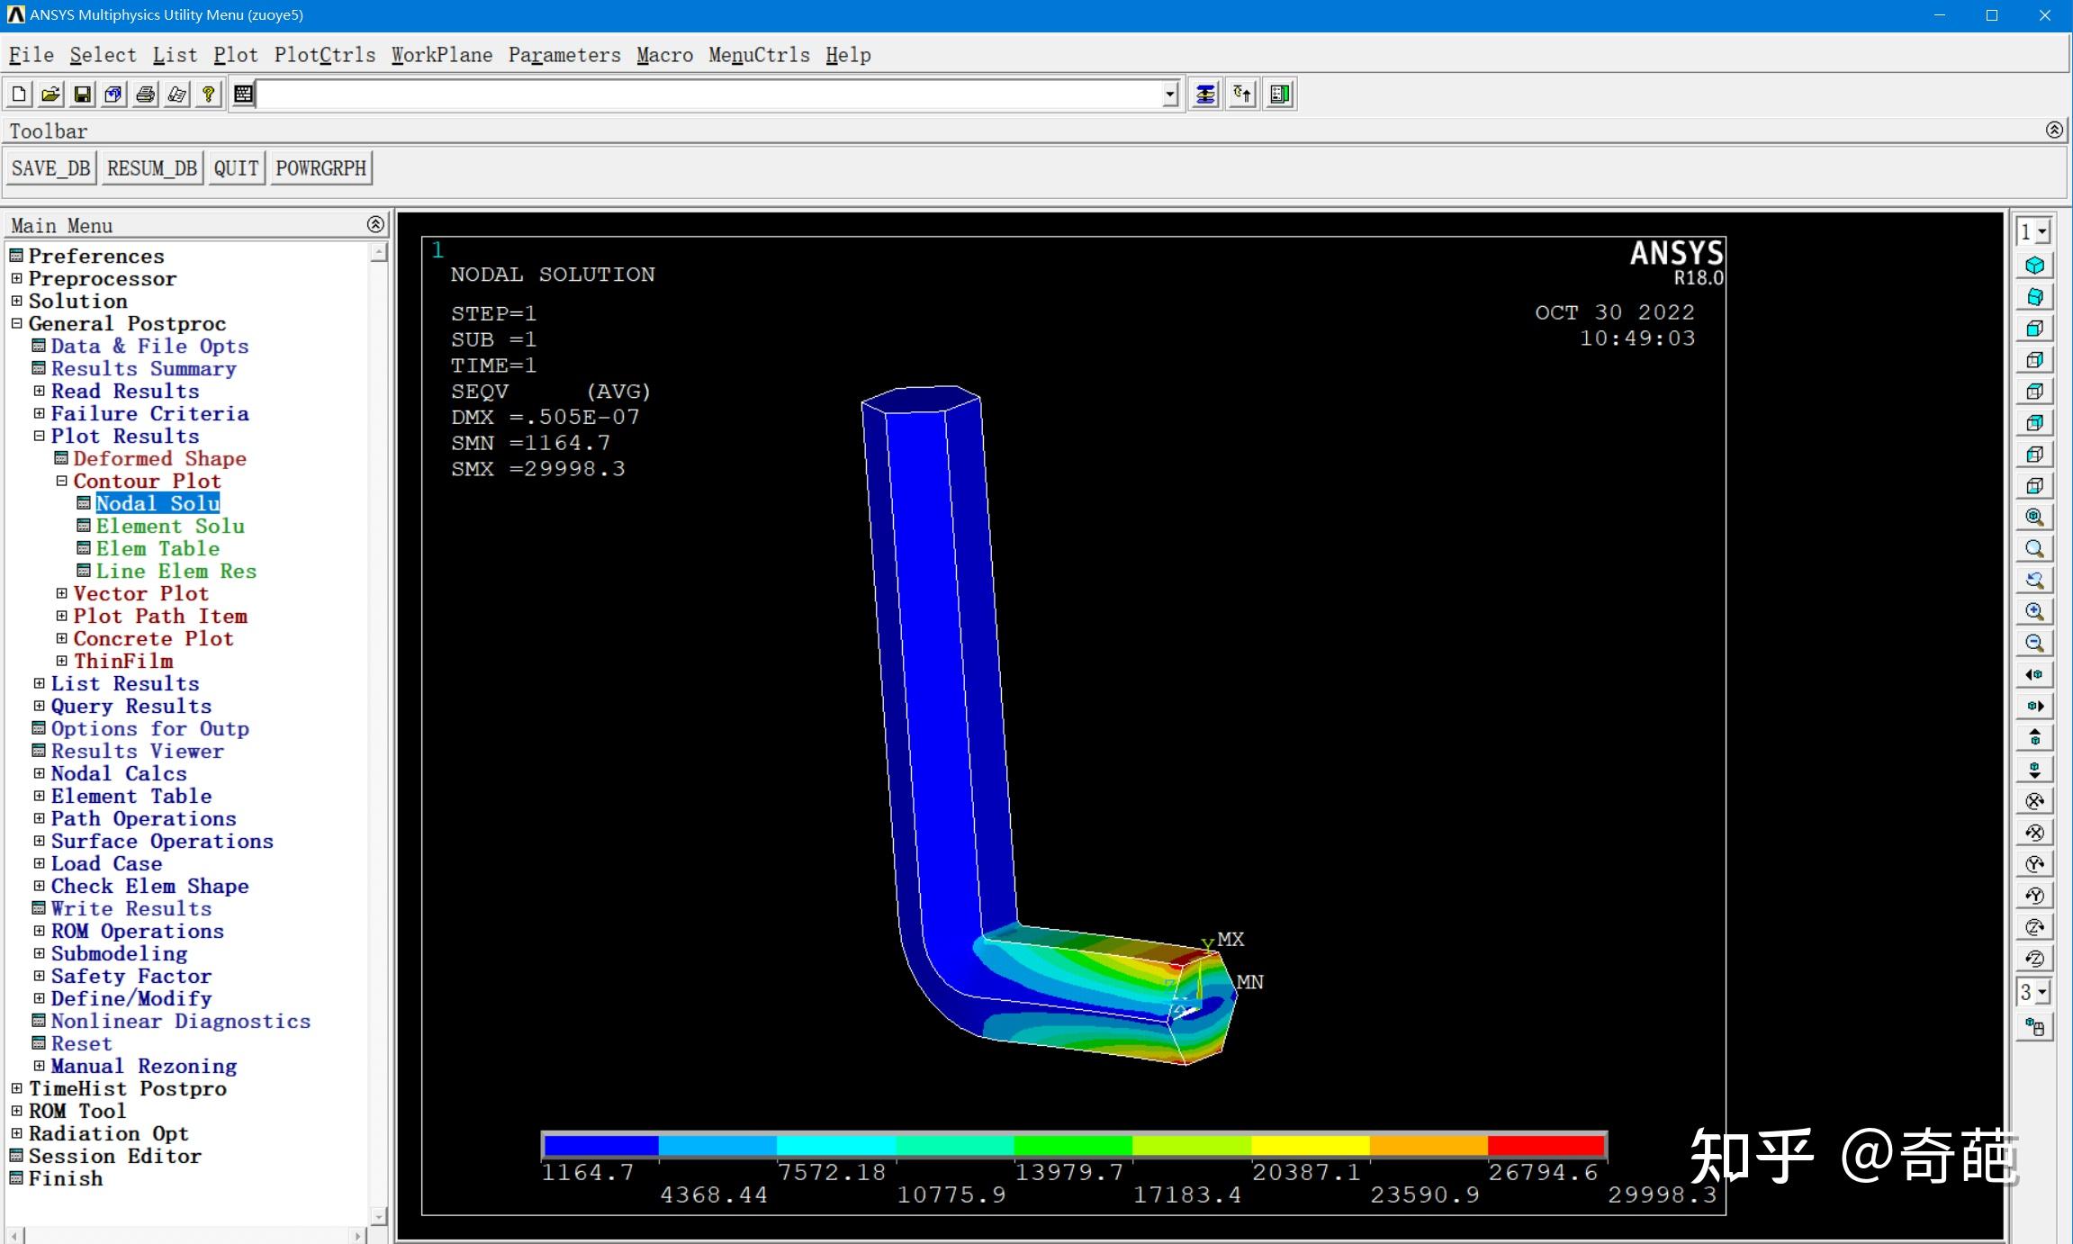The width and height of the screenshot is (2073, 1244).
Task: Open the command prompt history dropdown
Action: pos(1169,95)
